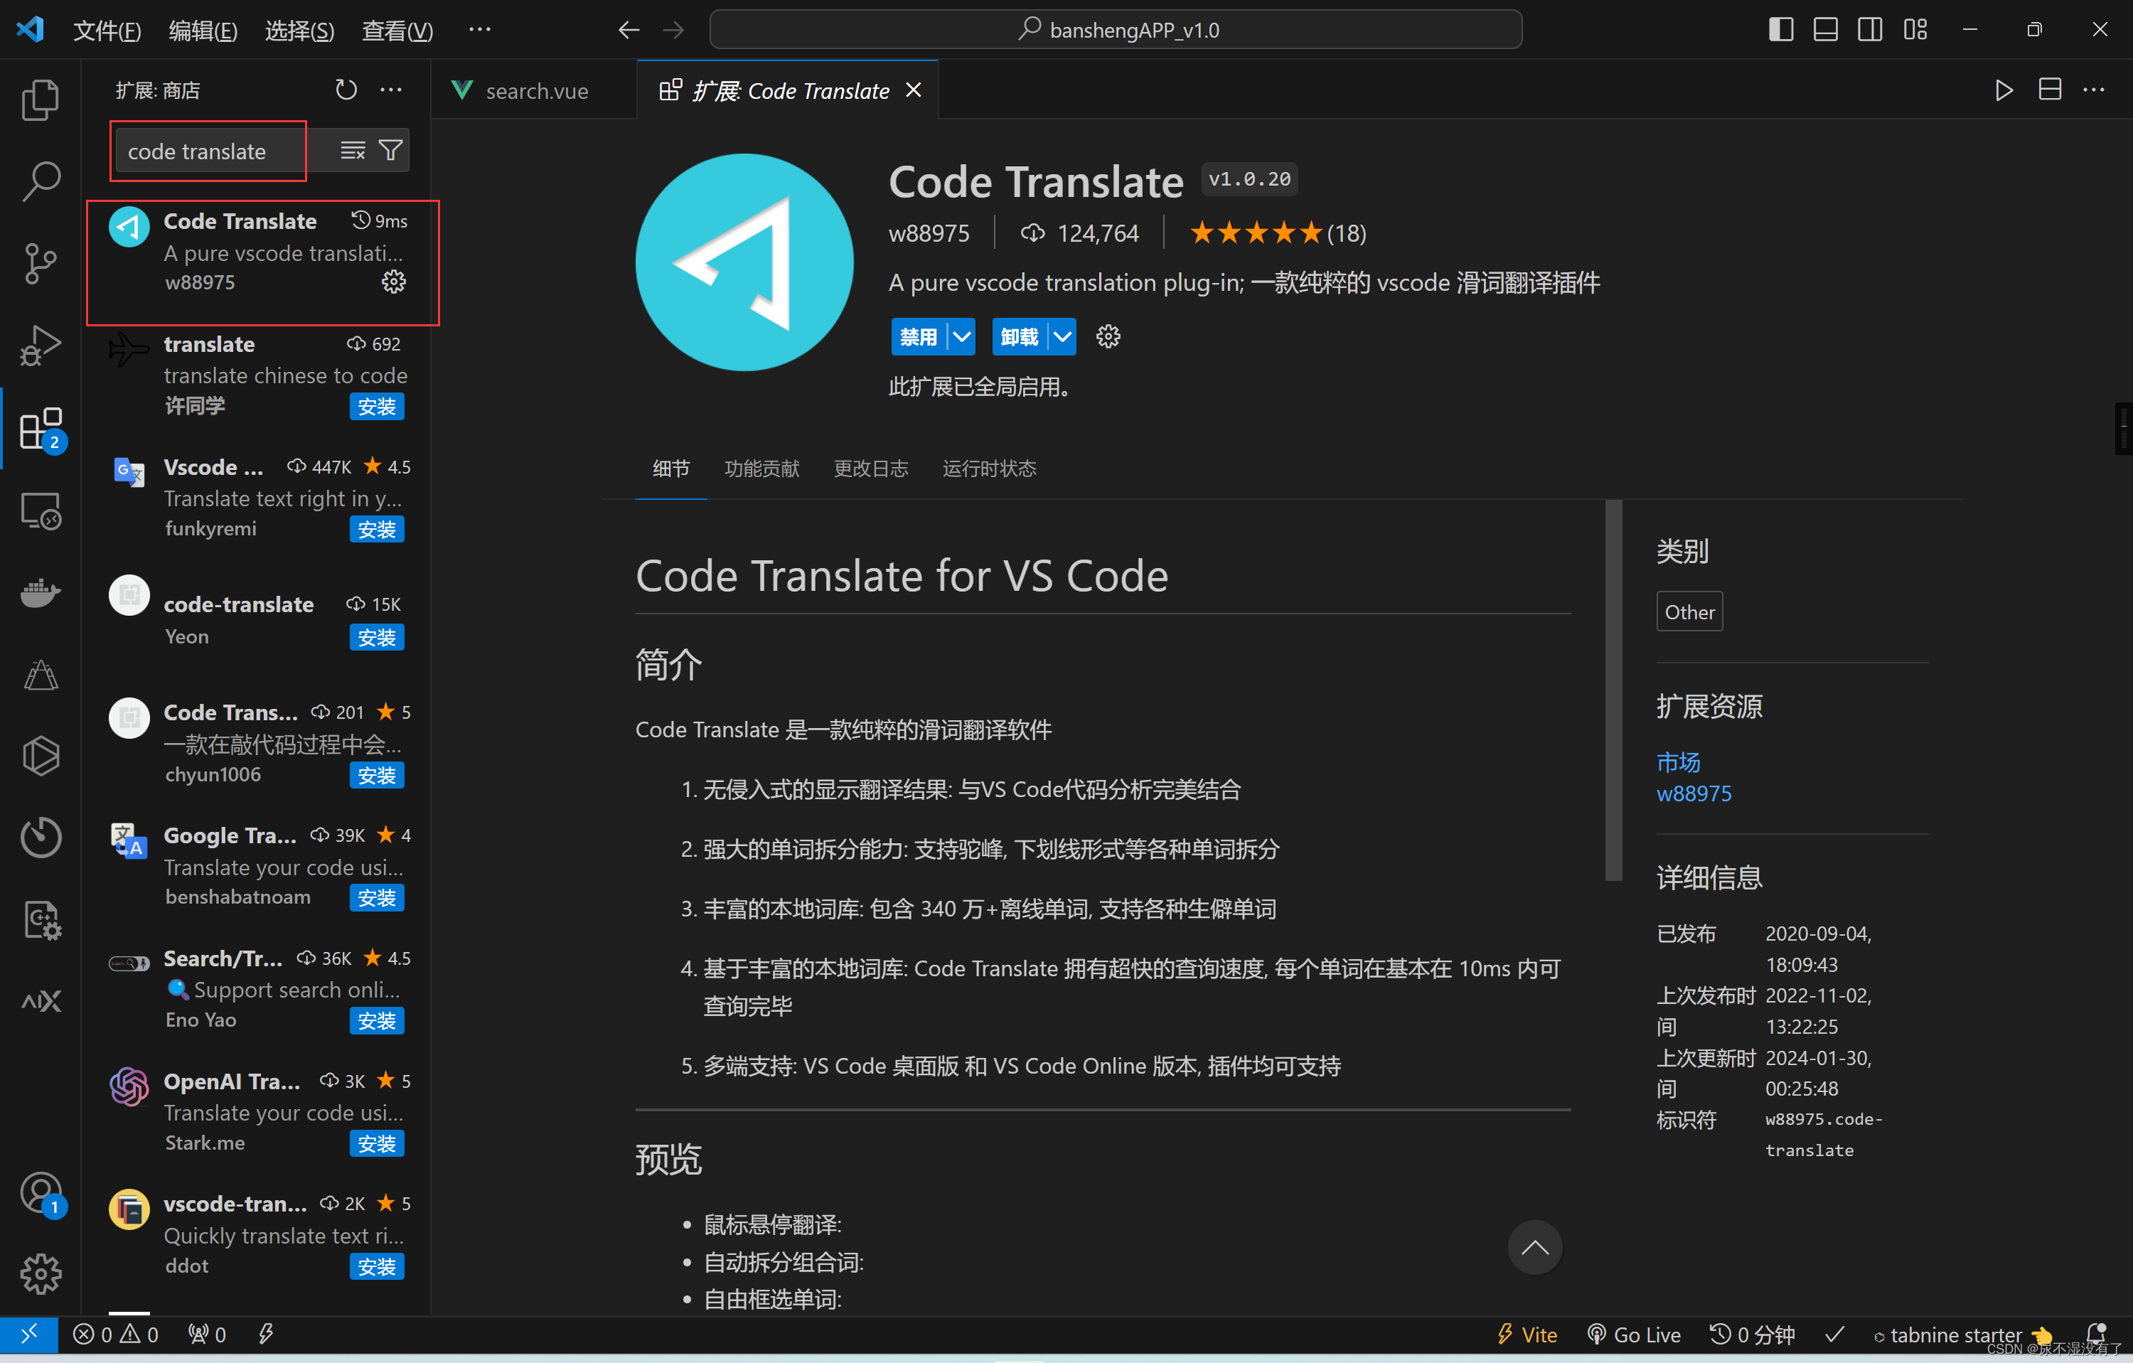Viewport: 2133px width, 1363px height.
Task: Install the translate extension by 许同学
Action: [x=376, y=407]
